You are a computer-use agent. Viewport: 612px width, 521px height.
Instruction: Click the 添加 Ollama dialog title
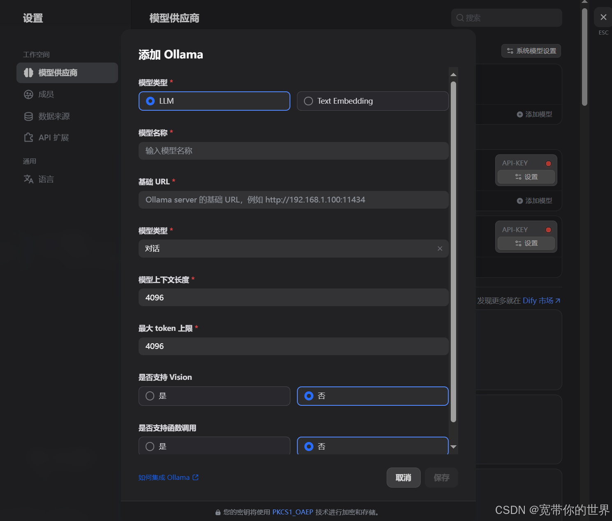pyautogui.click(x=171, y=54)
